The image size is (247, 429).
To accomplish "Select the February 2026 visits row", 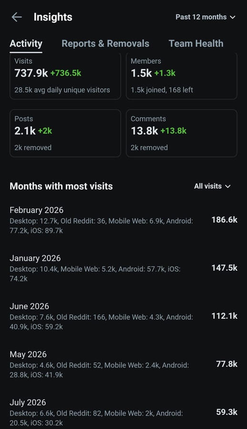I will 123,220.
